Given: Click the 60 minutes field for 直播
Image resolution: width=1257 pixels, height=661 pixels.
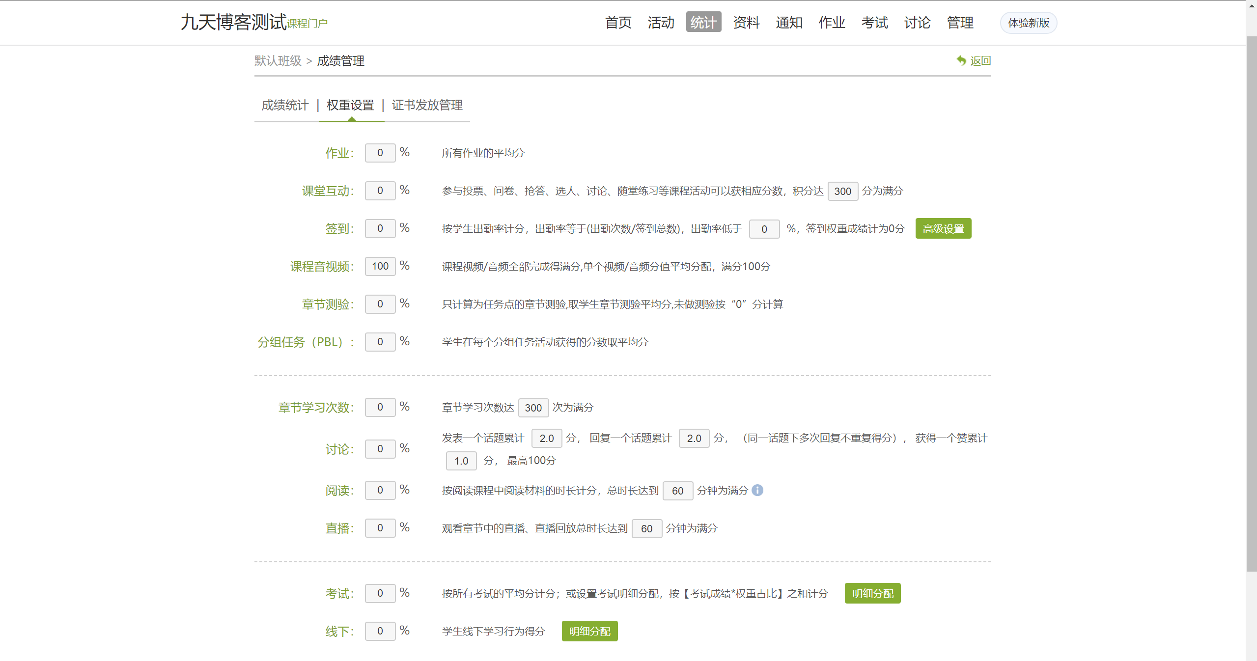Looking at the screenshot, I should point(647,528).
